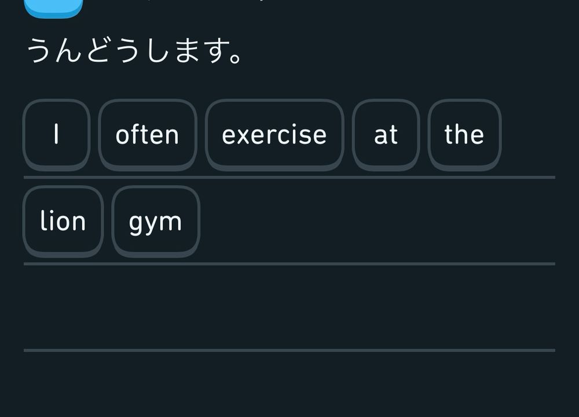The height and width of the screenshot is (417, 579).
Task: Select the 'the' word tile
Action: pyautogui.click(x=464, y=135)
